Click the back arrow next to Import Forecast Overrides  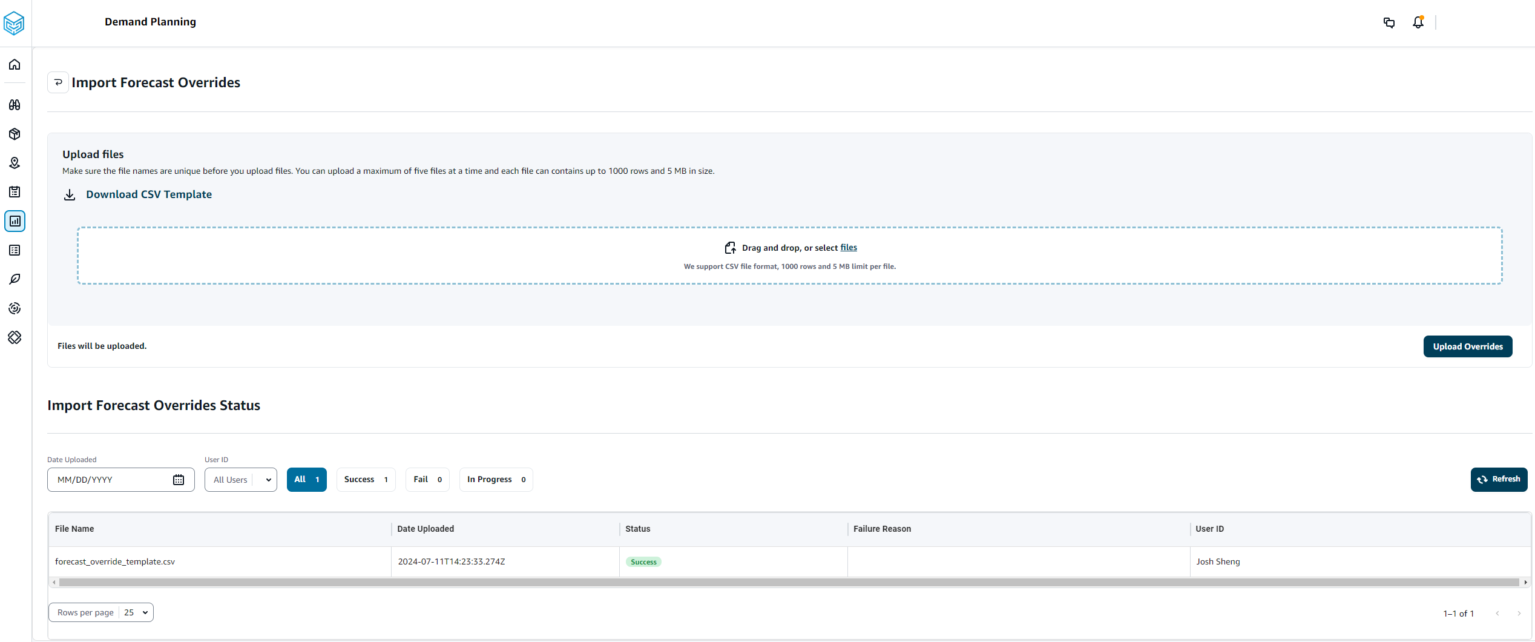[x=58, y=82]
